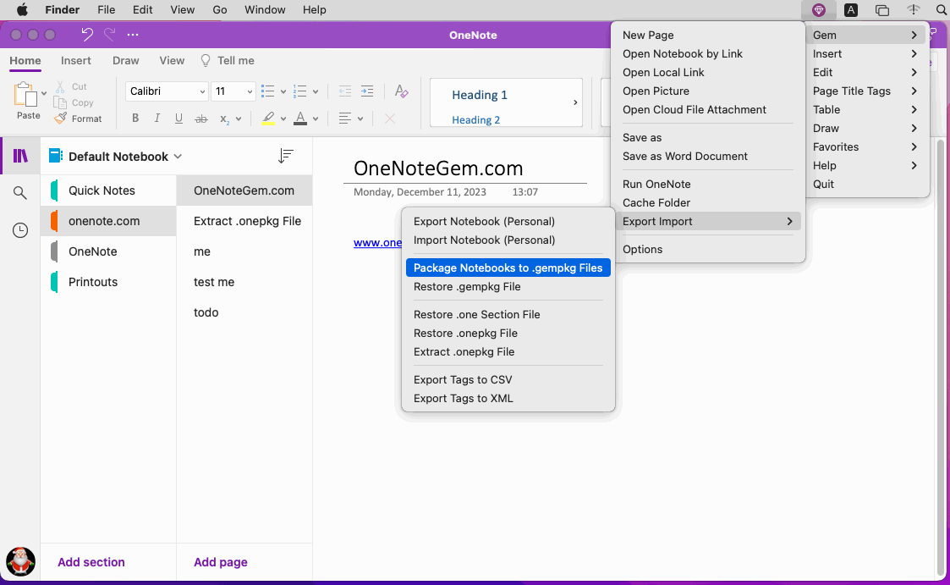
Task: Click the Undo arrow in title bar
Action: coord(87,35)
